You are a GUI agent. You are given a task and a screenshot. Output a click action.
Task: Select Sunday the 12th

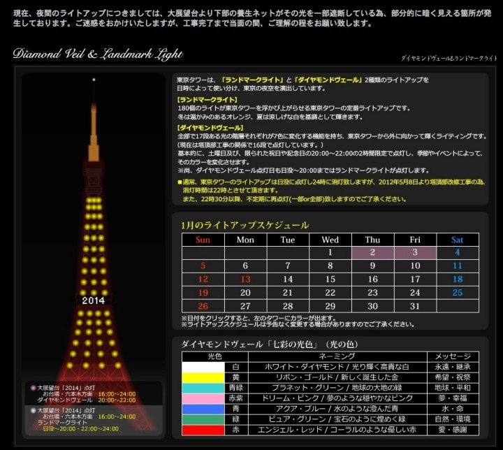tap(203, 280)
